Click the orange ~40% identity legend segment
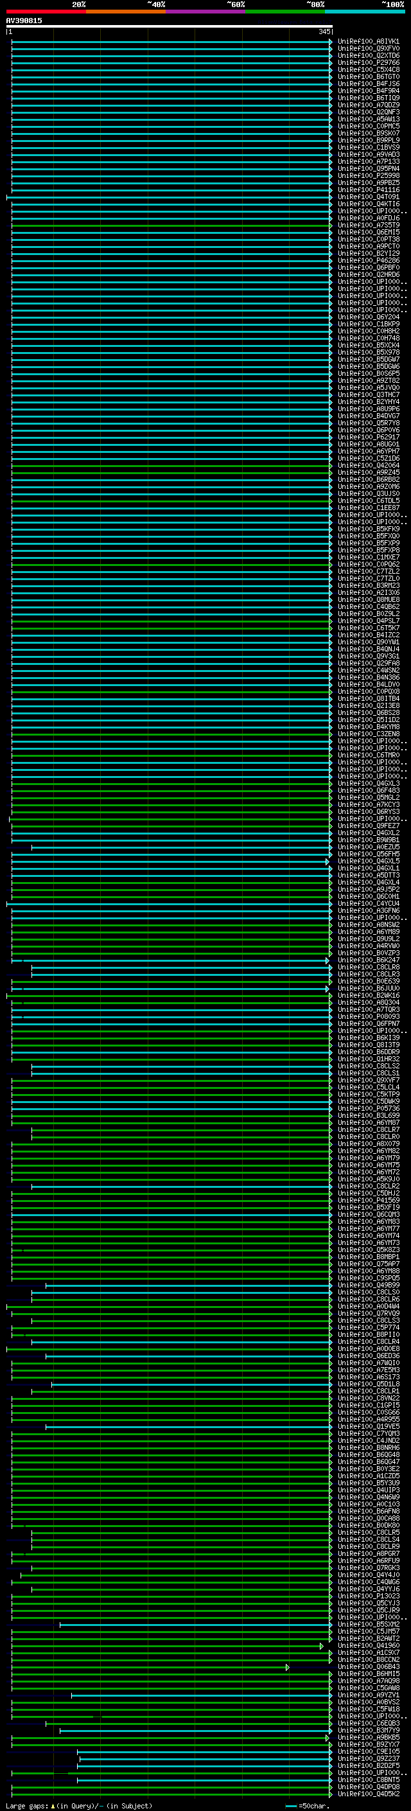Image resolution: width=411 pixels, height=1811 pixels. click(126, 12)
